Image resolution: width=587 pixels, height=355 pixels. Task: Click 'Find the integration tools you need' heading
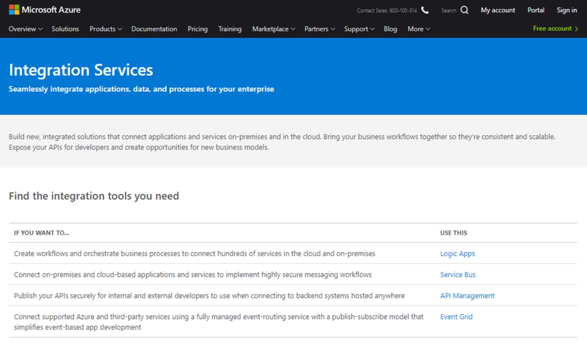(94, 196)
